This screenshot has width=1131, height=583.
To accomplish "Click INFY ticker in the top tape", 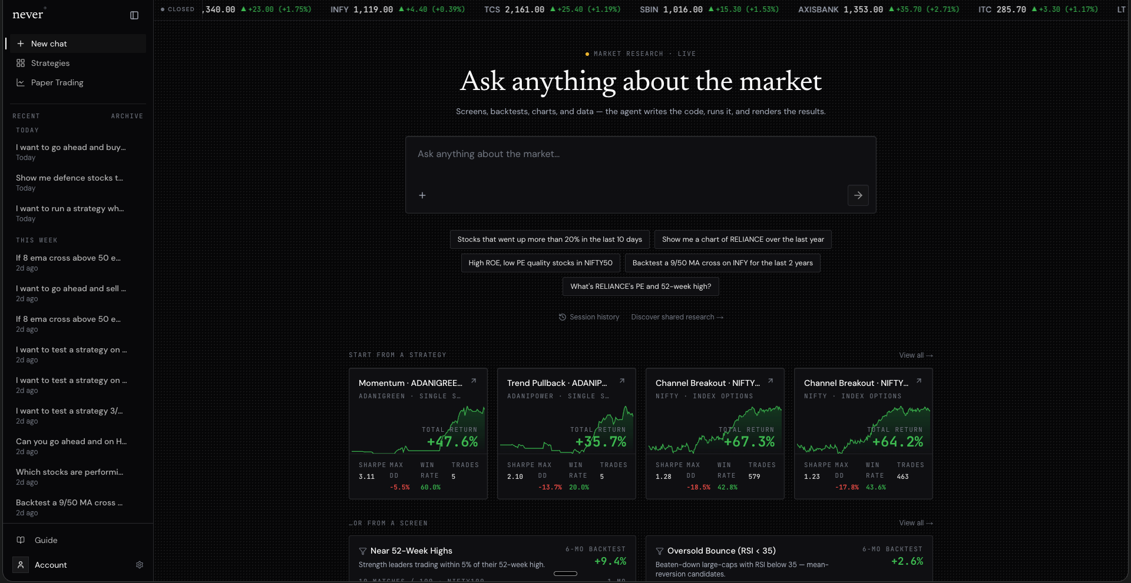I will click(x=398, y=9).
